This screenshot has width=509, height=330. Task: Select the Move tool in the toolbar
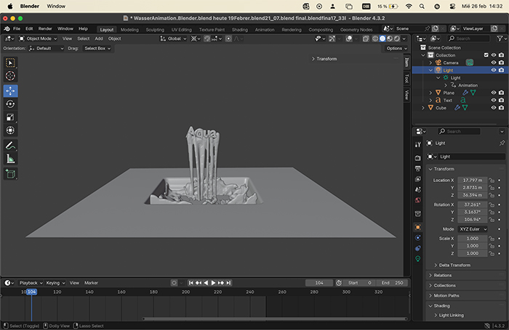tap(11, 91)
